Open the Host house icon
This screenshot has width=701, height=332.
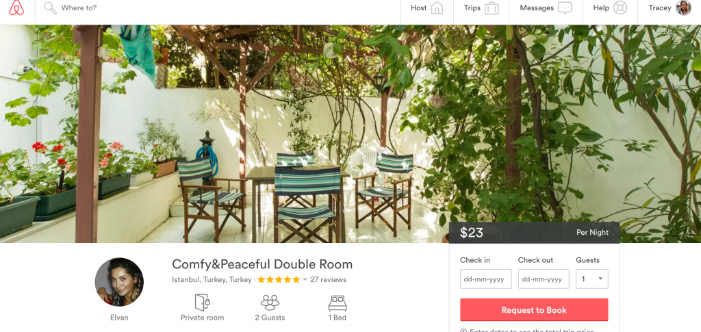437,8
